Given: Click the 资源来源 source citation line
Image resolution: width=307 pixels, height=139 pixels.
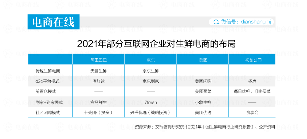Looking at the screenshot, I should click(x=205, y=127).
